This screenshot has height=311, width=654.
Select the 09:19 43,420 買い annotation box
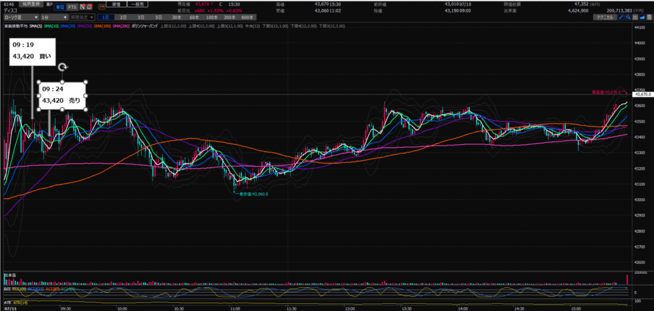(33, 52)
